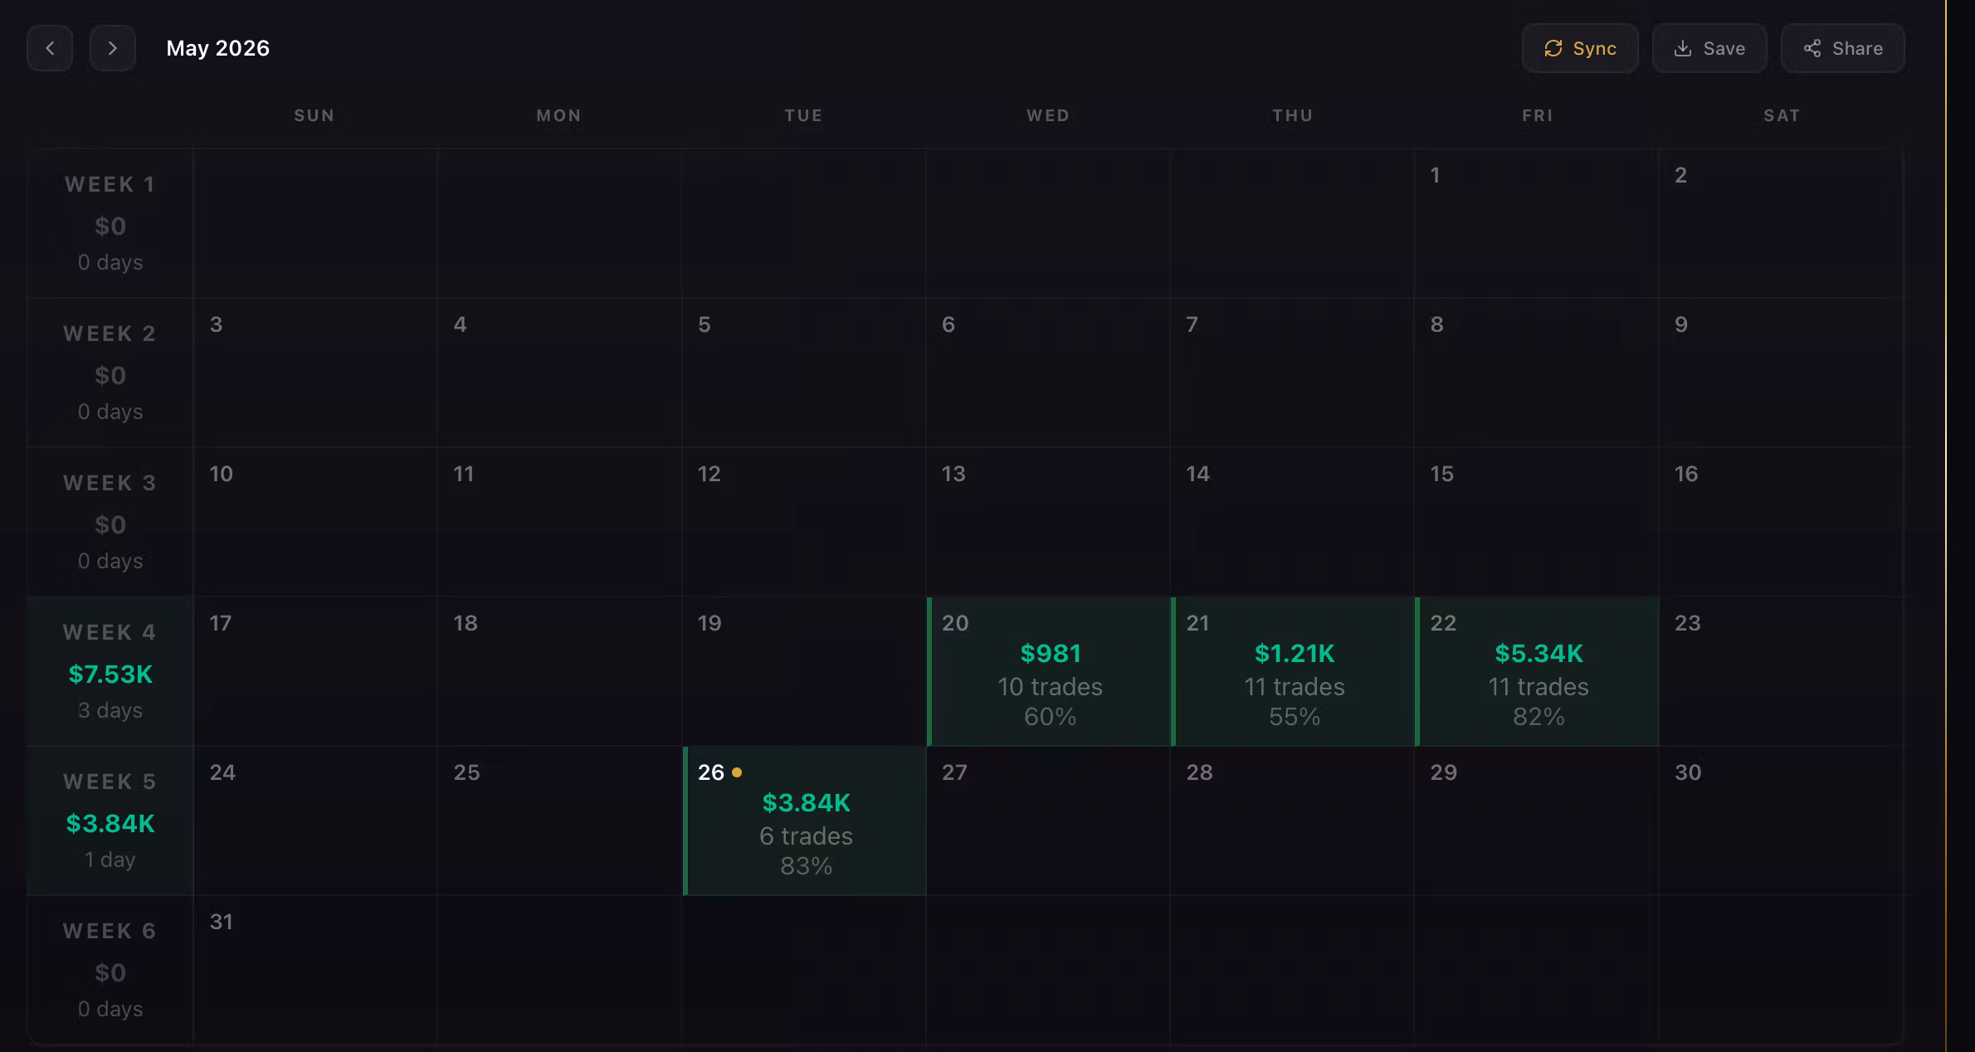
Task: Select empty day 15 in the calendar
Action: (1537, 522)
